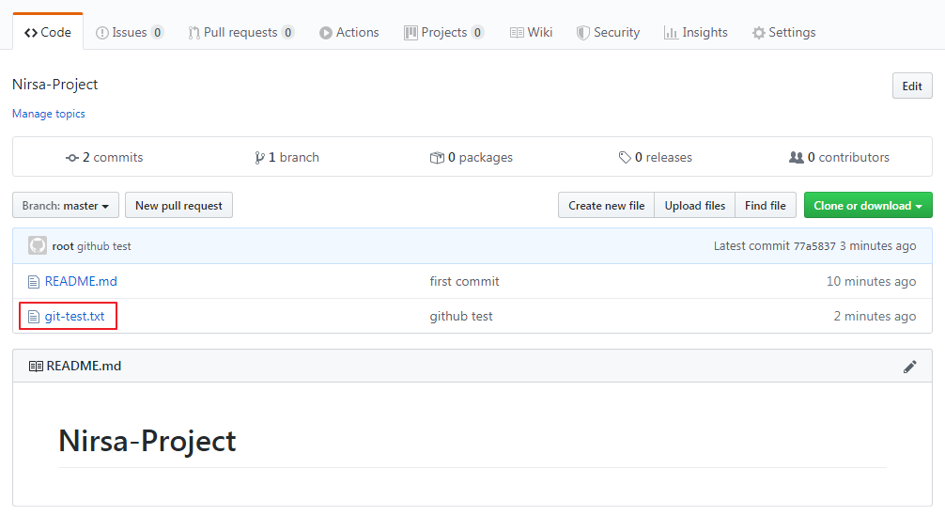Viewport: 945px width, 516px height.
Task: View the 2 commits history
Action: pos(104,157)
